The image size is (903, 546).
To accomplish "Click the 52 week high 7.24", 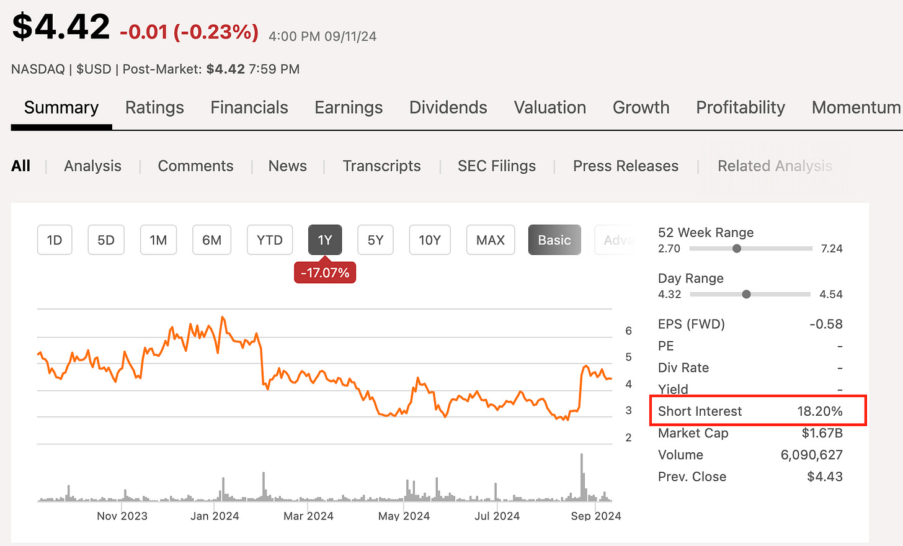I will click(x=832, y=249).
